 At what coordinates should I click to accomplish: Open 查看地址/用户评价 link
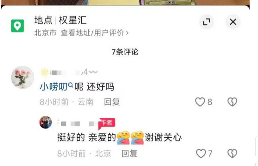92,33
